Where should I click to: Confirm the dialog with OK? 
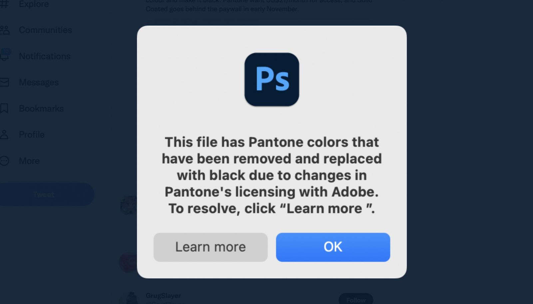pyautogui.click(x=333, y=247)
